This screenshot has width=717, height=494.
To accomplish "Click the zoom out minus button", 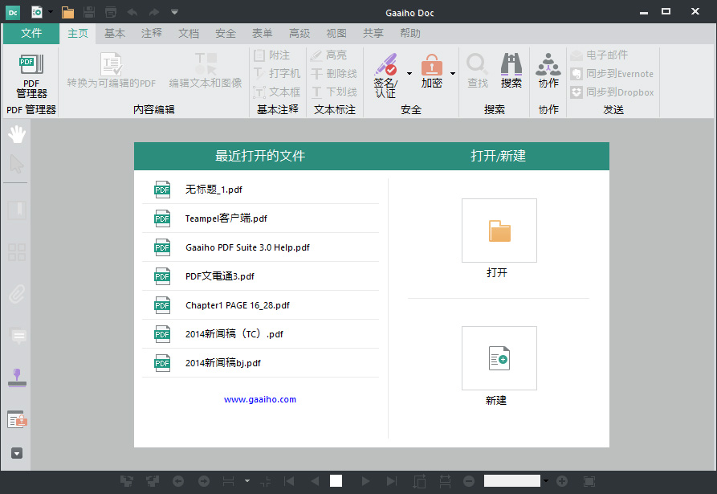I will [469, 480].
